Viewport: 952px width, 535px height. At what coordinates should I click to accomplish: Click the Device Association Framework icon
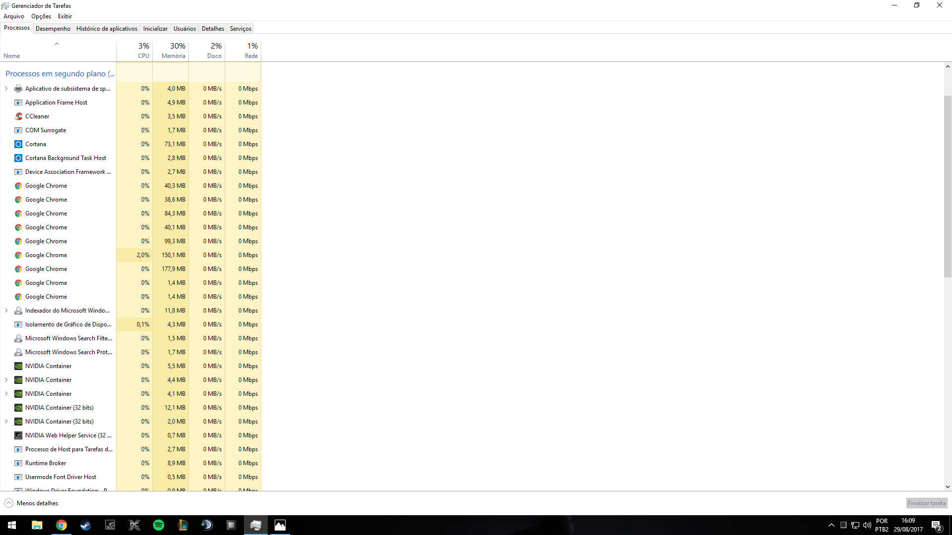(18, 172)
